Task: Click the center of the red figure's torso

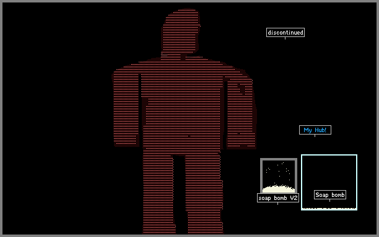Action: tap(181, 106)
